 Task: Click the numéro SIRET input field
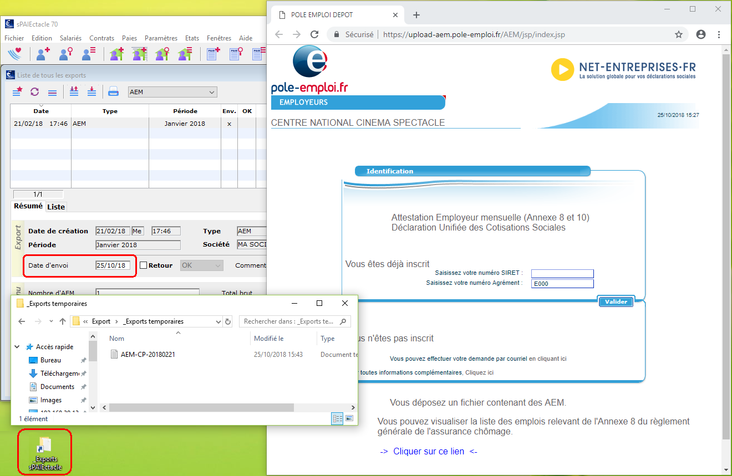pyautogui.click(x=562, y=273)
